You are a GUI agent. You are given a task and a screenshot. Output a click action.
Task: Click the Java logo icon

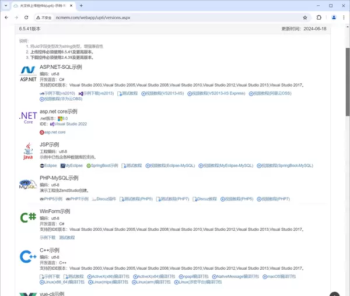(x=28, y=151)
